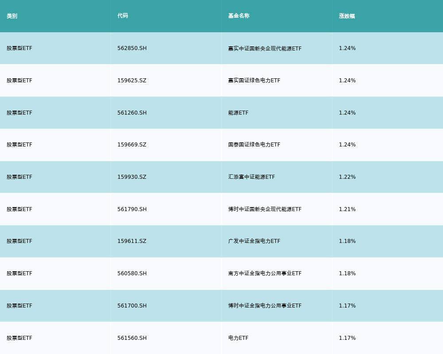This screenshot has height=354, width=443.
Task: Click the 1.21% change value
Action: (x=347, y=209)
